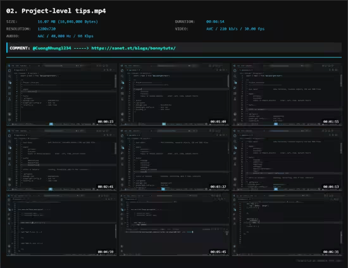Click Explorer icon in the 00:01:09 thumbnail
This screenshot has width=348, height=268.
(122, 71)
